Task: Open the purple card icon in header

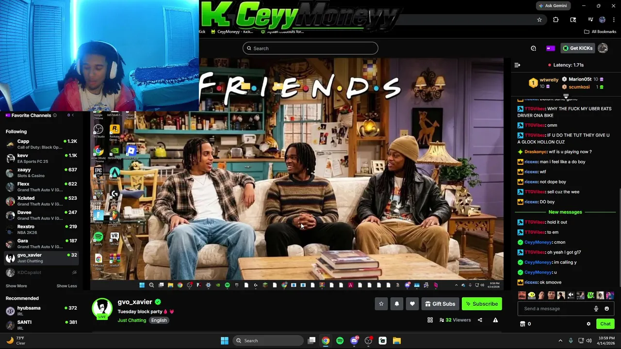Action: pos(550,48)
